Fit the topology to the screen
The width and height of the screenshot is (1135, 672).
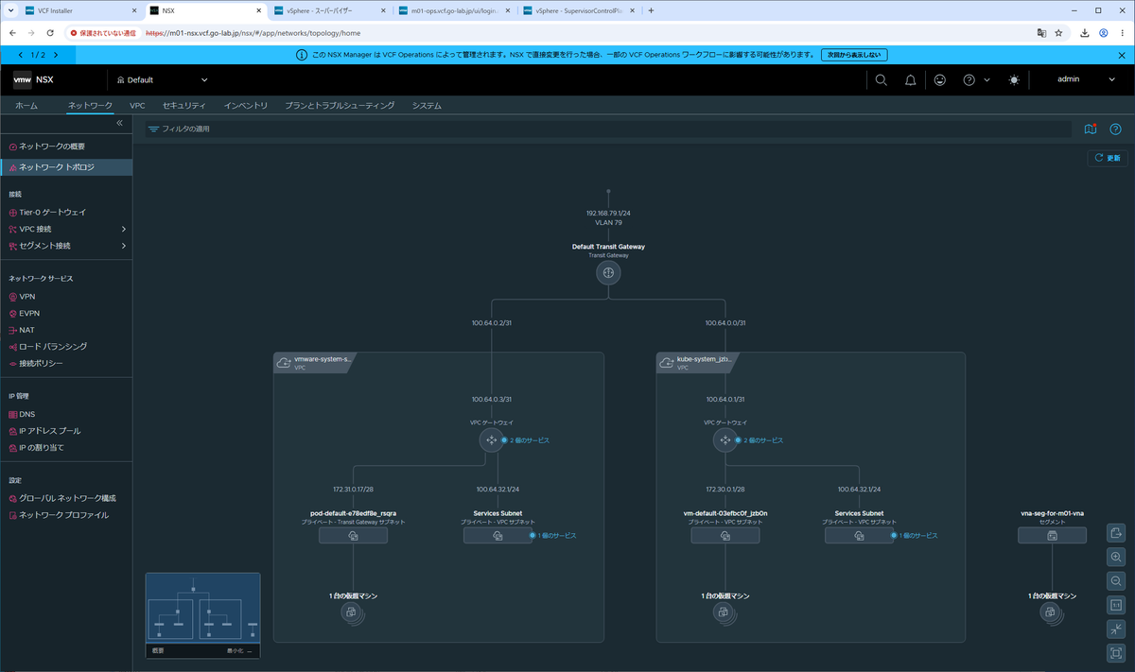[1116, 652]
